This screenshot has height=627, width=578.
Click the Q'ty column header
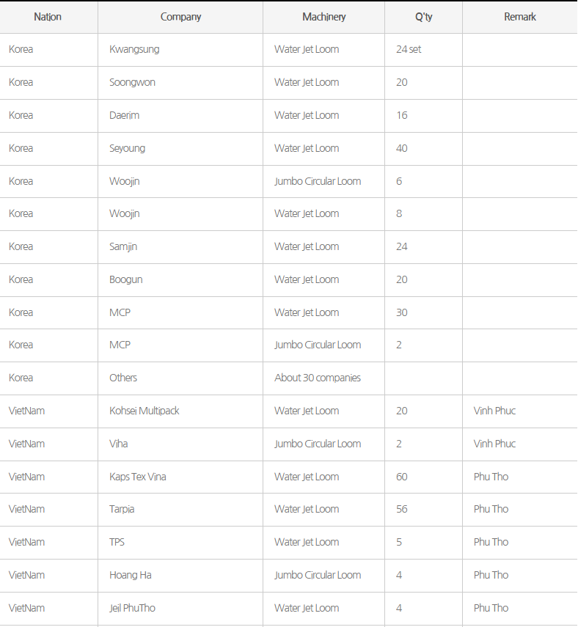(423, 17)
